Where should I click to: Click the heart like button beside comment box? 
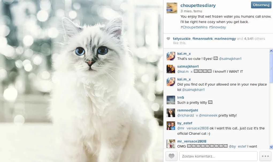click(x=171, y=156)
